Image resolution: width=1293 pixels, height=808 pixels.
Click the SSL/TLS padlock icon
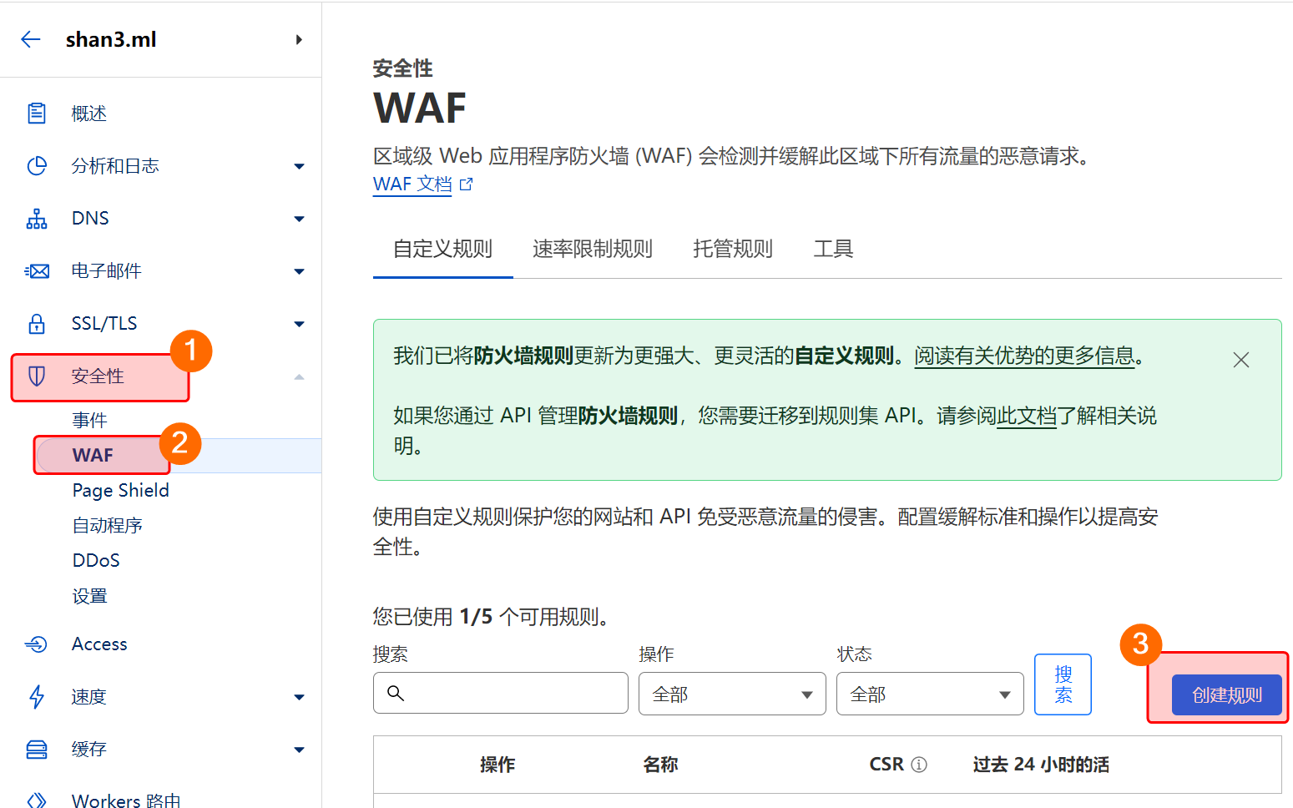37,324
